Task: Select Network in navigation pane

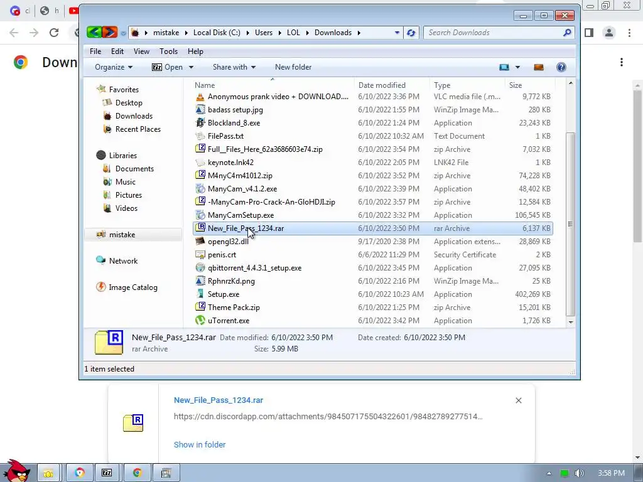Action: [123, 261]
